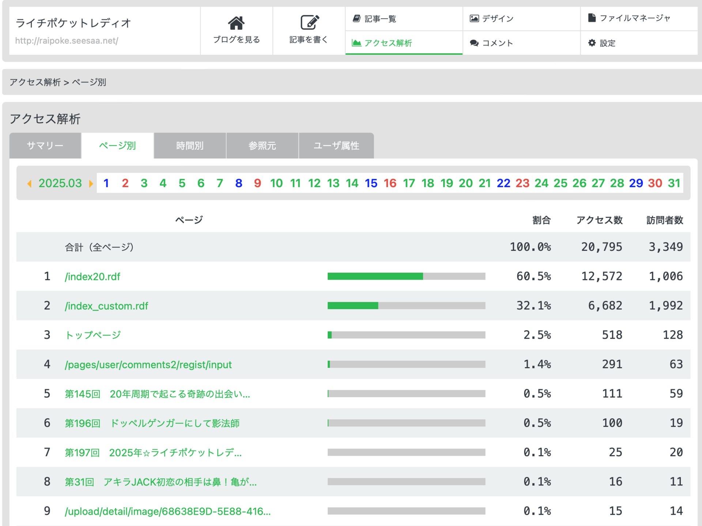This screenshot has height=526, width=702.
Task: Click visitor count 1,992 for /index_custom.rdf
Action: tap(666, 306)
